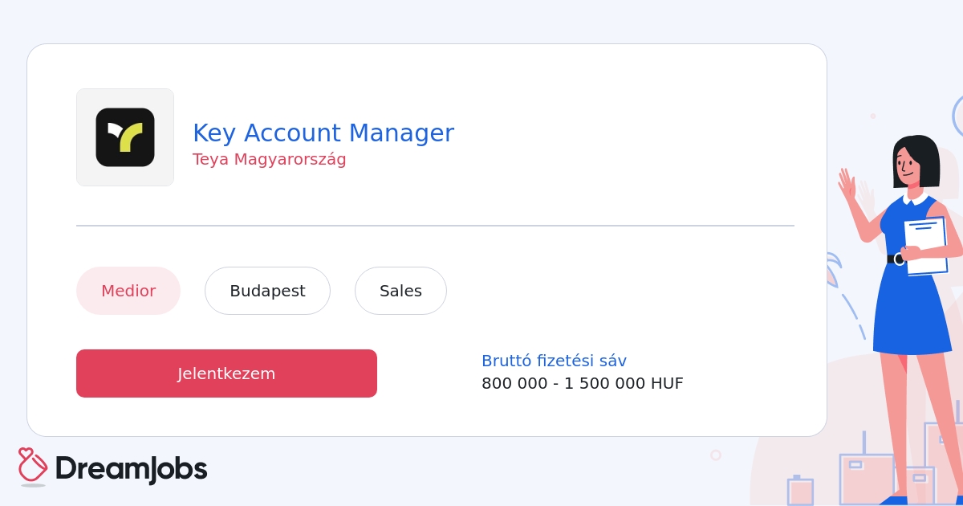The height and width of the screenshot is (506, 963).
Task: Click the small pink dot decoration
Action: 873,116
